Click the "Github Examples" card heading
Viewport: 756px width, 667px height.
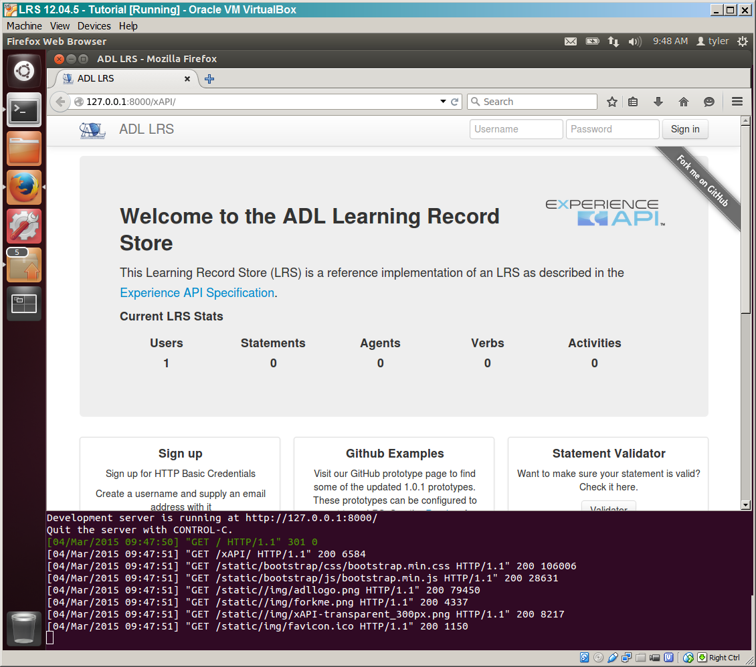395,454
